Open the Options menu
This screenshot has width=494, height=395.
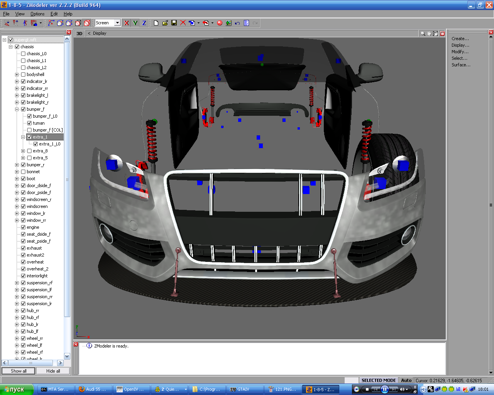pyautogui.click(x=37, y=14)
